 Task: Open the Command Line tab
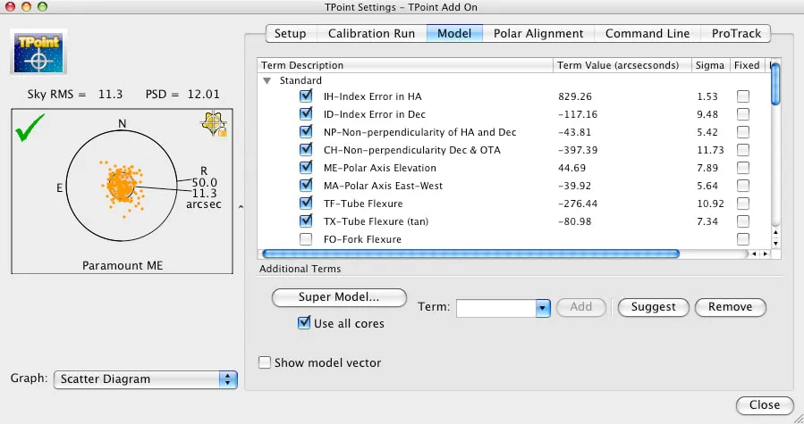(x=647, y=33)
